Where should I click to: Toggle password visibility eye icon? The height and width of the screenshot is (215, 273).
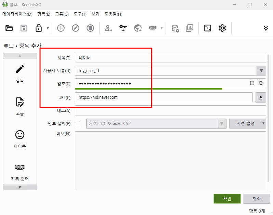coord(261,83)
